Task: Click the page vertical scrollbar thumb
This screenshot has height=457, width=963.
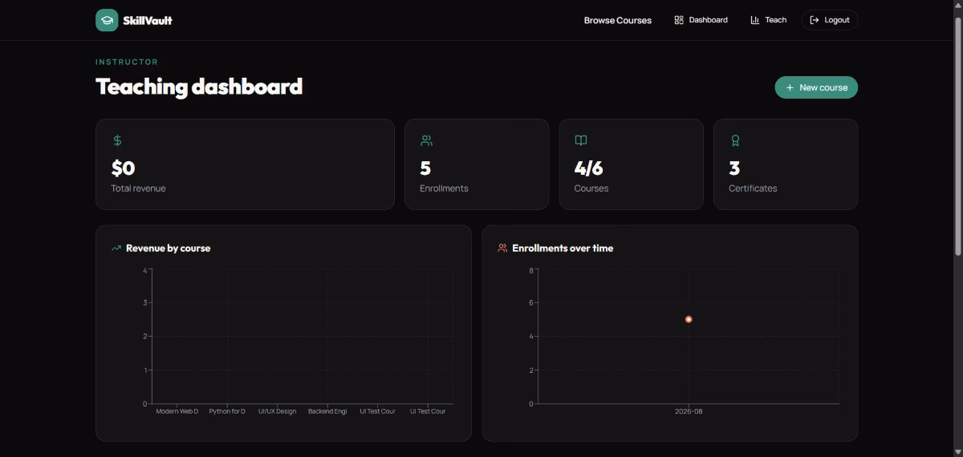Action: [x=957, y=136]
